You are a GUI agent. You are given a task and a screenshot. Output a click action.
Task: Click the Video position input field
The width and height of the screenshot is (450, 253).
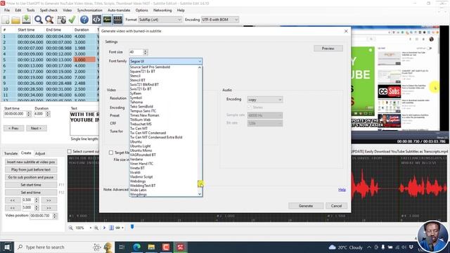coord(41,216)
